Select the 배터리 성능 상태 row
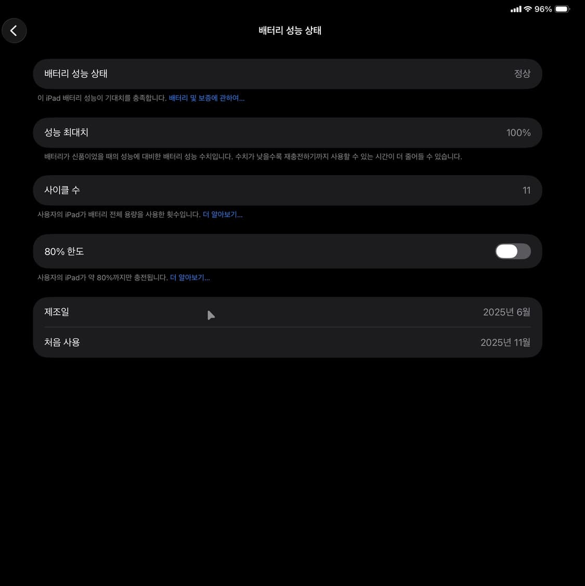 (x=287, y=74)
